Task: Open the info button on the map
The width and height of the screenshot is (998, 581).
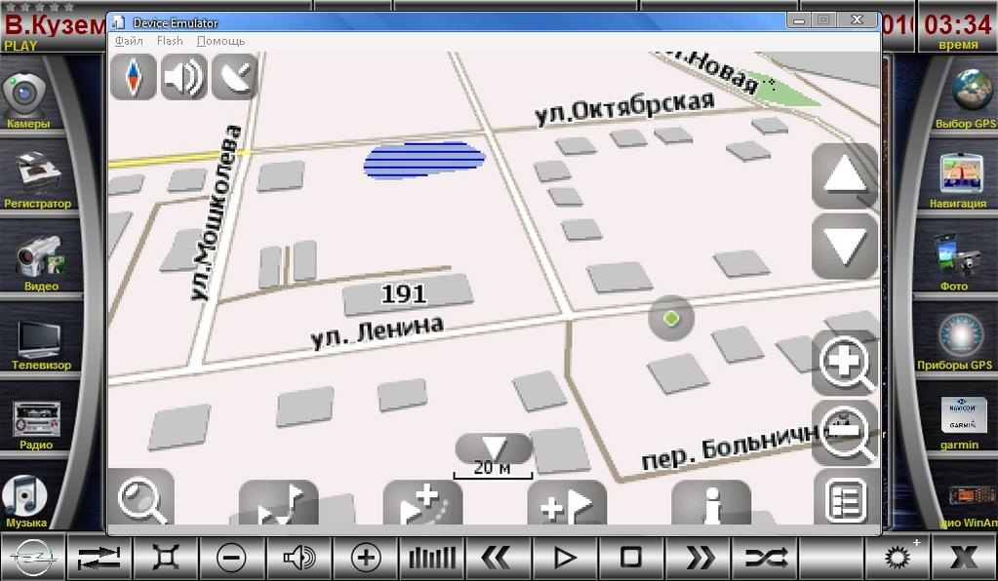Action: [711, 503]
